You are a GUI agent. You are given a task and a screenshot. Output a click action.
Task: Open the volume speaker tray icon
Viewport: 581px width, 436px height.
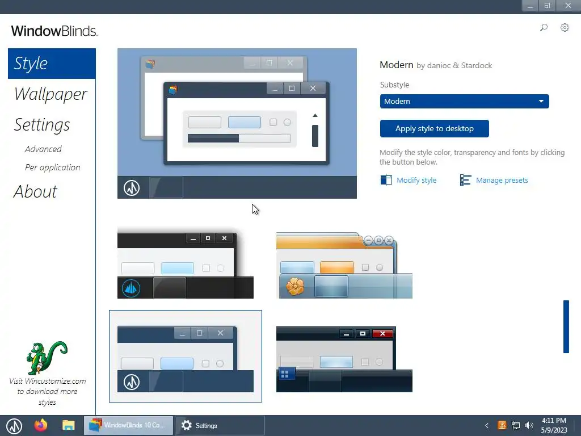pyautogui.click(x=529, y=426)
